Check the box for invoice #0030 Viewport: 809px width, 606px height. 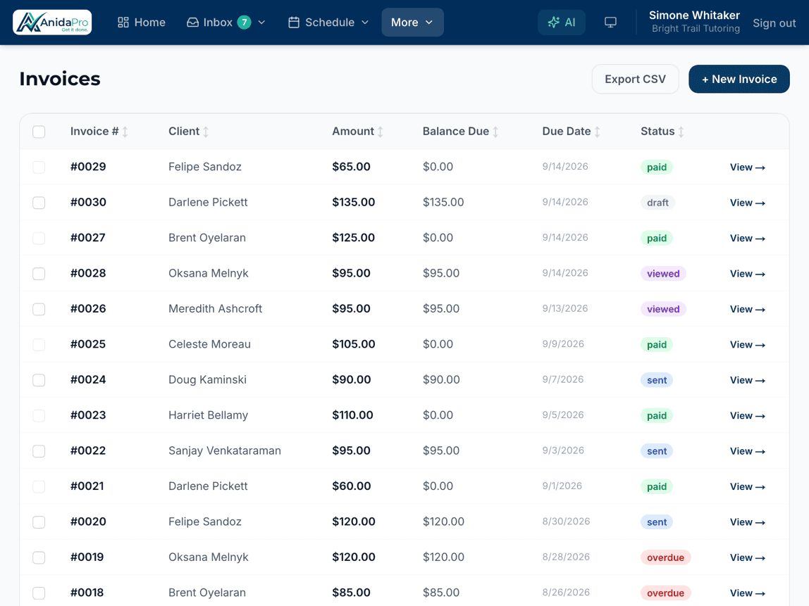39,203
